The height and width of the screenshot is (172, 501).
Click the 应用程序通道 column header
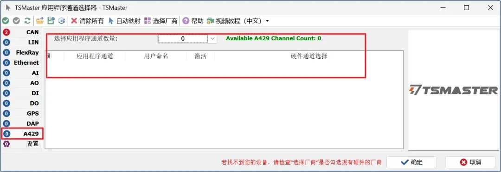95,56
